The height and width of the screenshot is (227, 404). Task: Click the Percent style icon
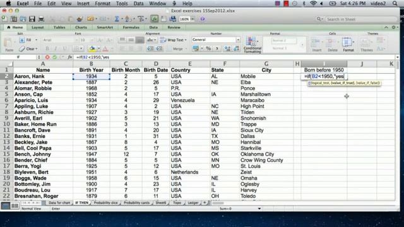tap(208, 49)
